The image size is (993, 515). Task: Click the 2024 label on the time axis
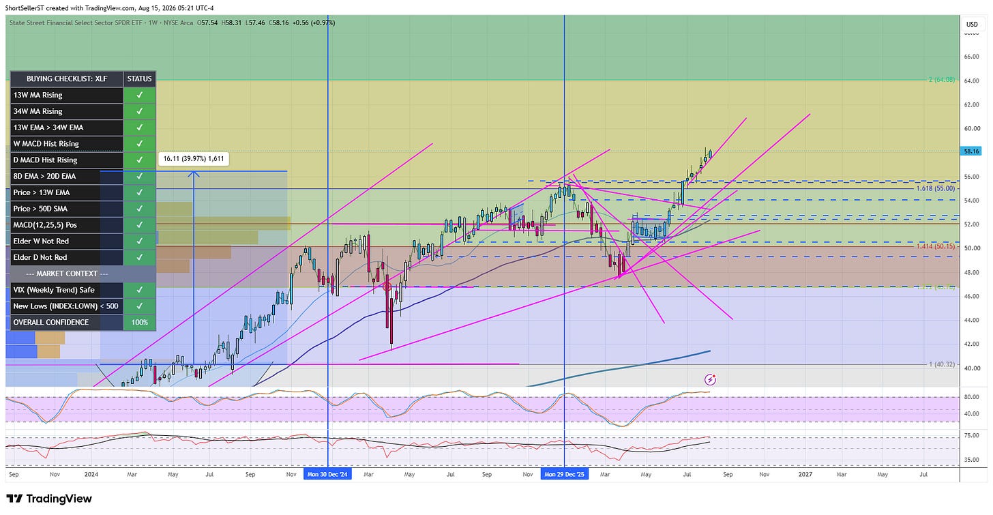click(x=91, y=473)
